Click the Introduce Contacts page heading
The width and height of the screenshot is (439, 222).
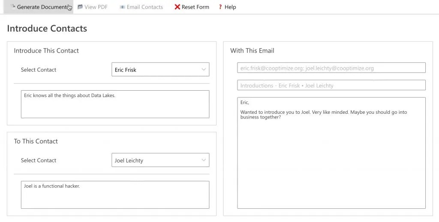coord(47,29)
